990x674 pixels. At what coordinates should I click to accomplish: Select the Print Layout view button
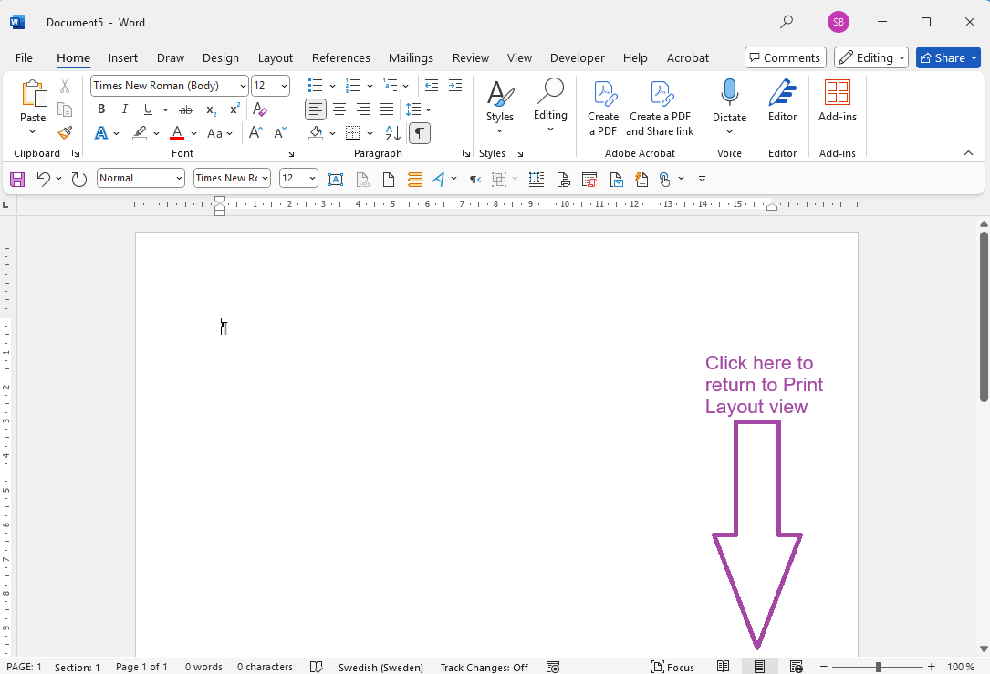click(759, 667)
